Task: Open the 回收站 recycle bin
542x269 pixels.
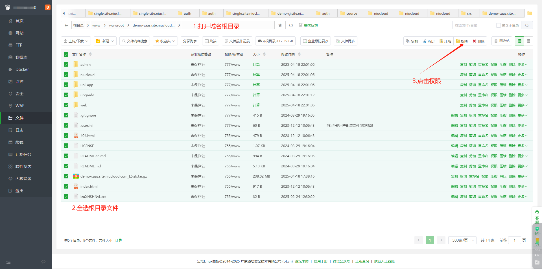Action: click(x=502, y=41)
